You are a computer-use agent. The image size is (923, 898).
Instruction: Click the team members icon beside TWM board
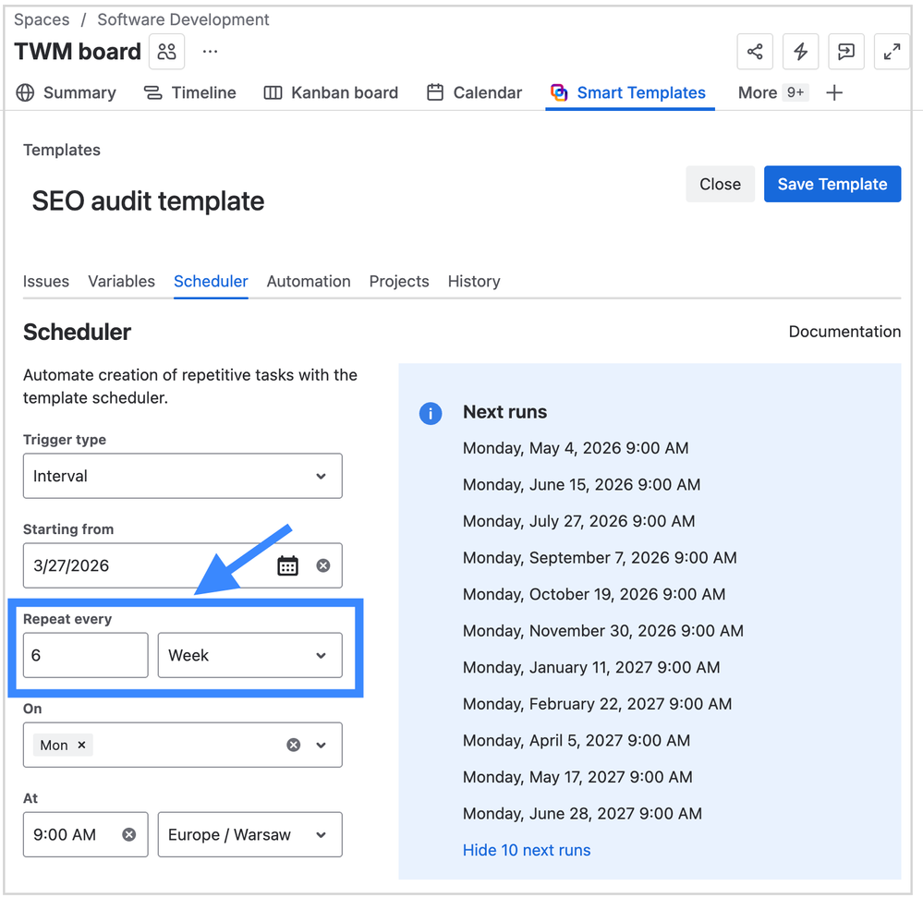[x=166, y=51]
